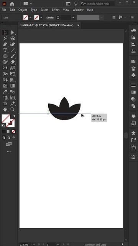This screenshot has height=246, width=138.
Task: Select the Eraser tool
Action: click(13, 62)
